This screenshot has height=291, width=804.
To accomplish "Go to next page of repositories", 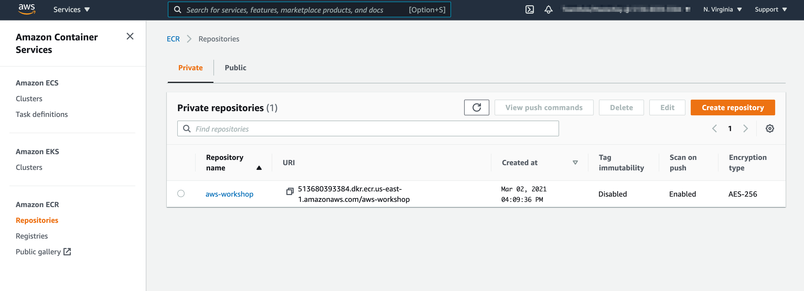I will [745, 128].
